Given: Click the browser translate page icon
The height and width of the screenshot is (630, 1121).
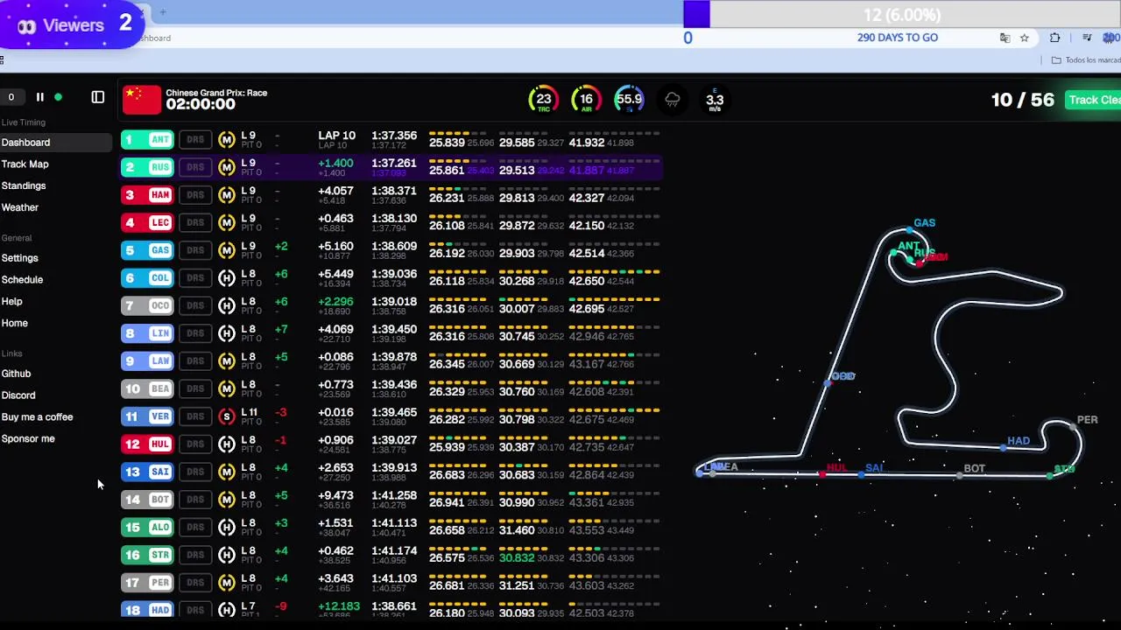Looking at the screenshot, I should click(1005, 38).
